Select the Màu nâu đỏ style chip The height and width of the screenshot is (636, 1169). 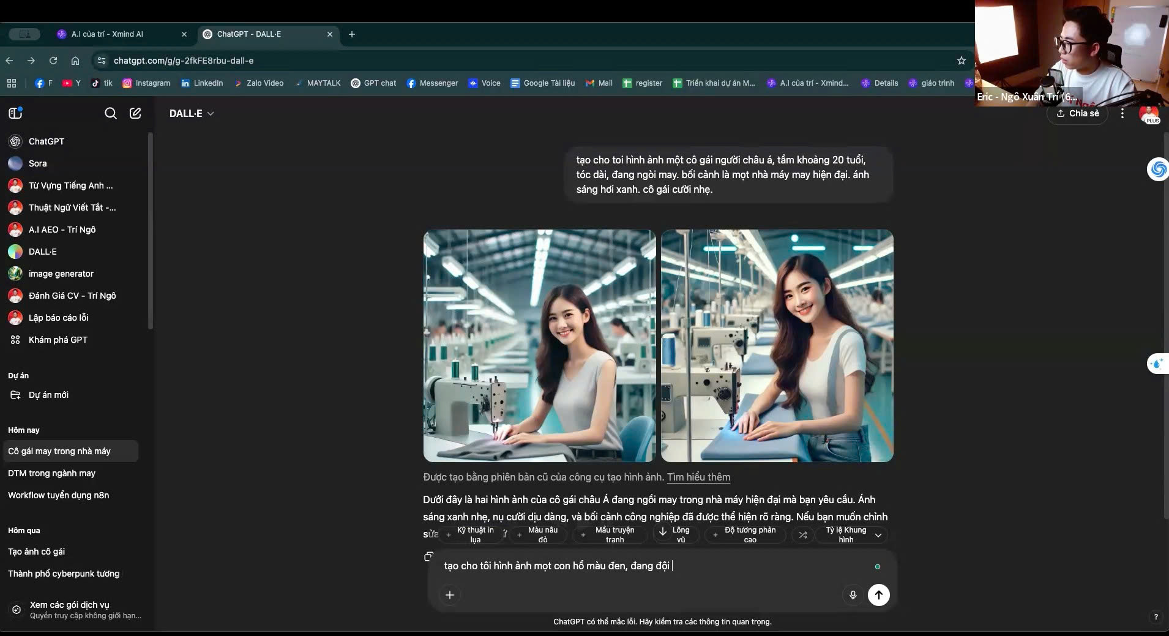537,535
